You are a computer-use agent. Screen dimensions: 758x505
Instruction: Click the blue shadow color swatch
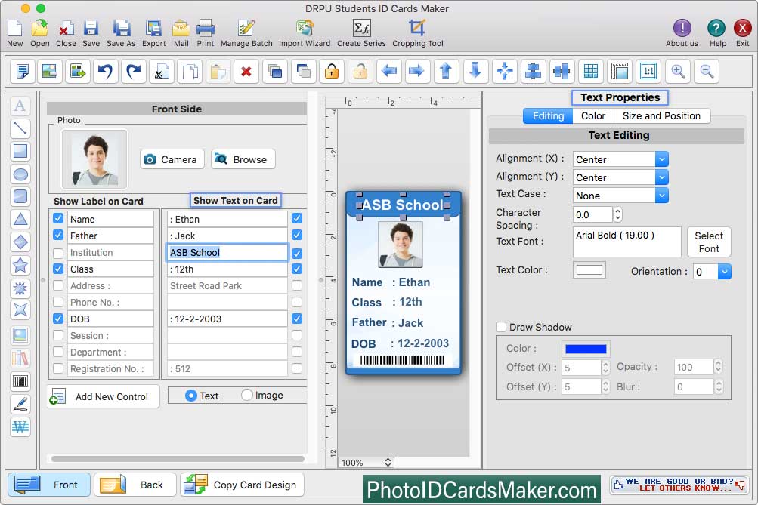(585, 349)
